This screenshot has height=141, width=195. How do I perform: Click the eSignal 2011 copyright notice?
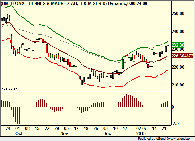10,89
